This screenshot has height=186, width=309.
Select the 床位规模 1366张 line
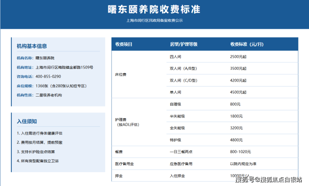click(52, 86)
